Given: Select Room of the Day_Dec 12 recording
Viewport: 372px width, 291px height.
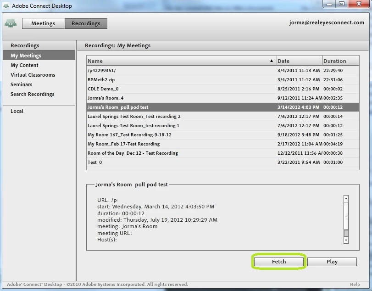Looking at the screenshot, I should coord(223,153).
